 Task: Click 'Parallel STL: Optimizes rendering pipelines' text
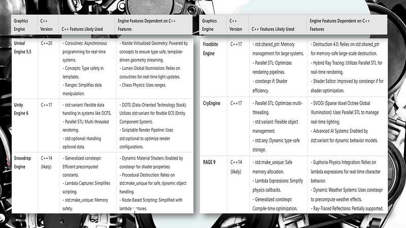[272, 67]
